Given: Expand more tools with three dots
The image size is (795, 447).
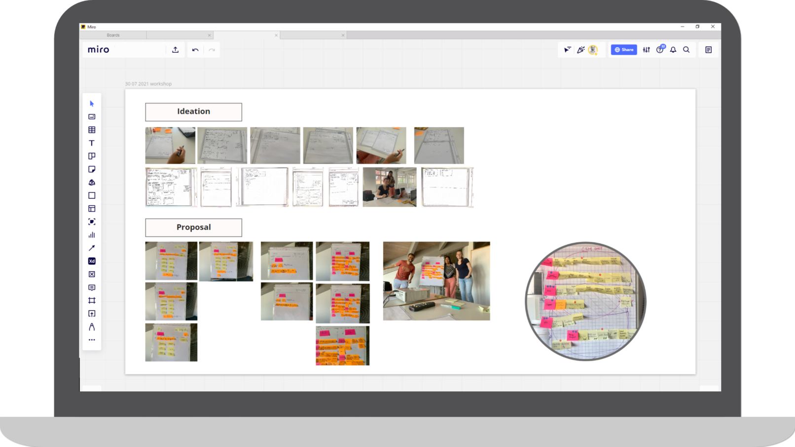Looking at the screenshot, I should point(92,340).
